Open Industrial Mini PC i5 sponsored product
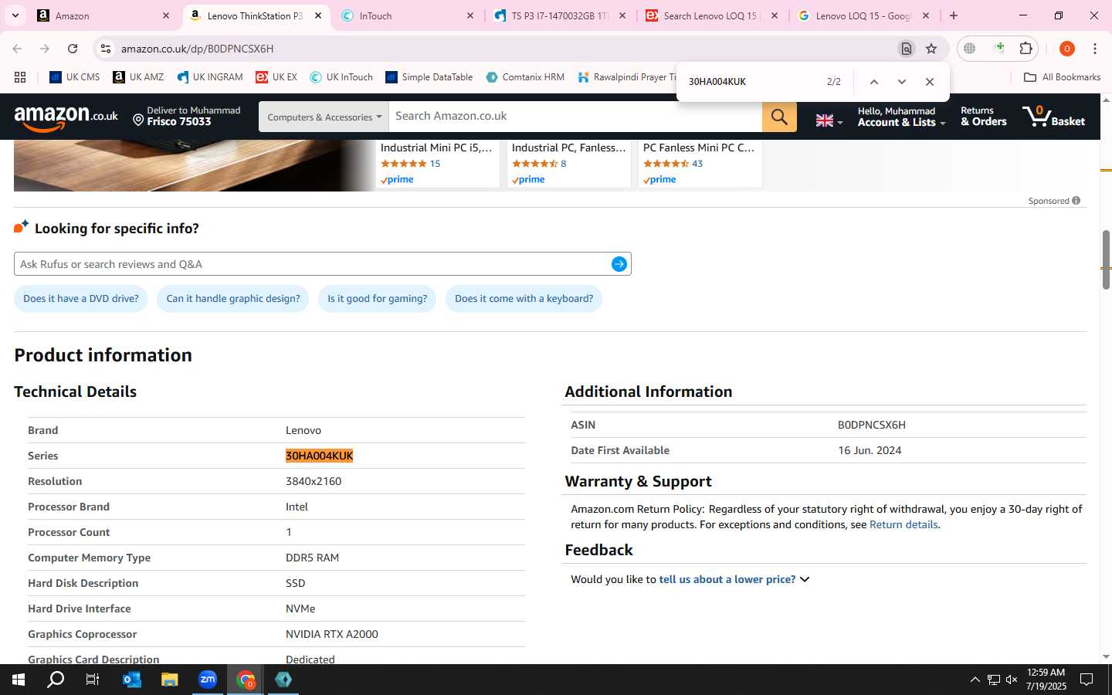The width and height of the screenshot is (1112, 695). [x=436, y=147]
